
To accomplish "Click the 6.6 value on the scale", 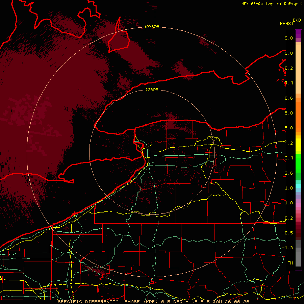I will [x=289, y=98].
